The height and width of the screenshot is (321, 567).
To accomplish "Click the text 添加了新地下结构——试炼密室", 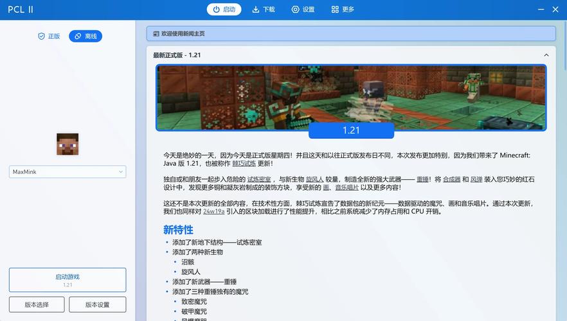I will click(x=217, y=242).
